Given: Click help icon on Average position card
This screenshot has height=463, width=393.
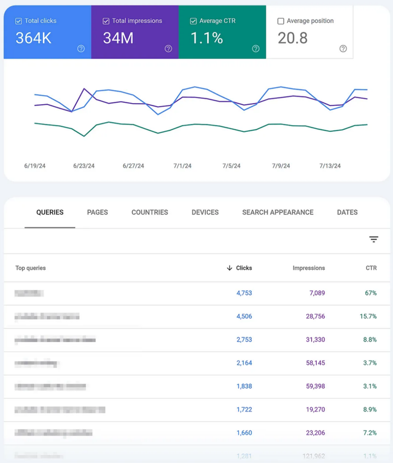Looking at the screenshot, I should 343,49.
